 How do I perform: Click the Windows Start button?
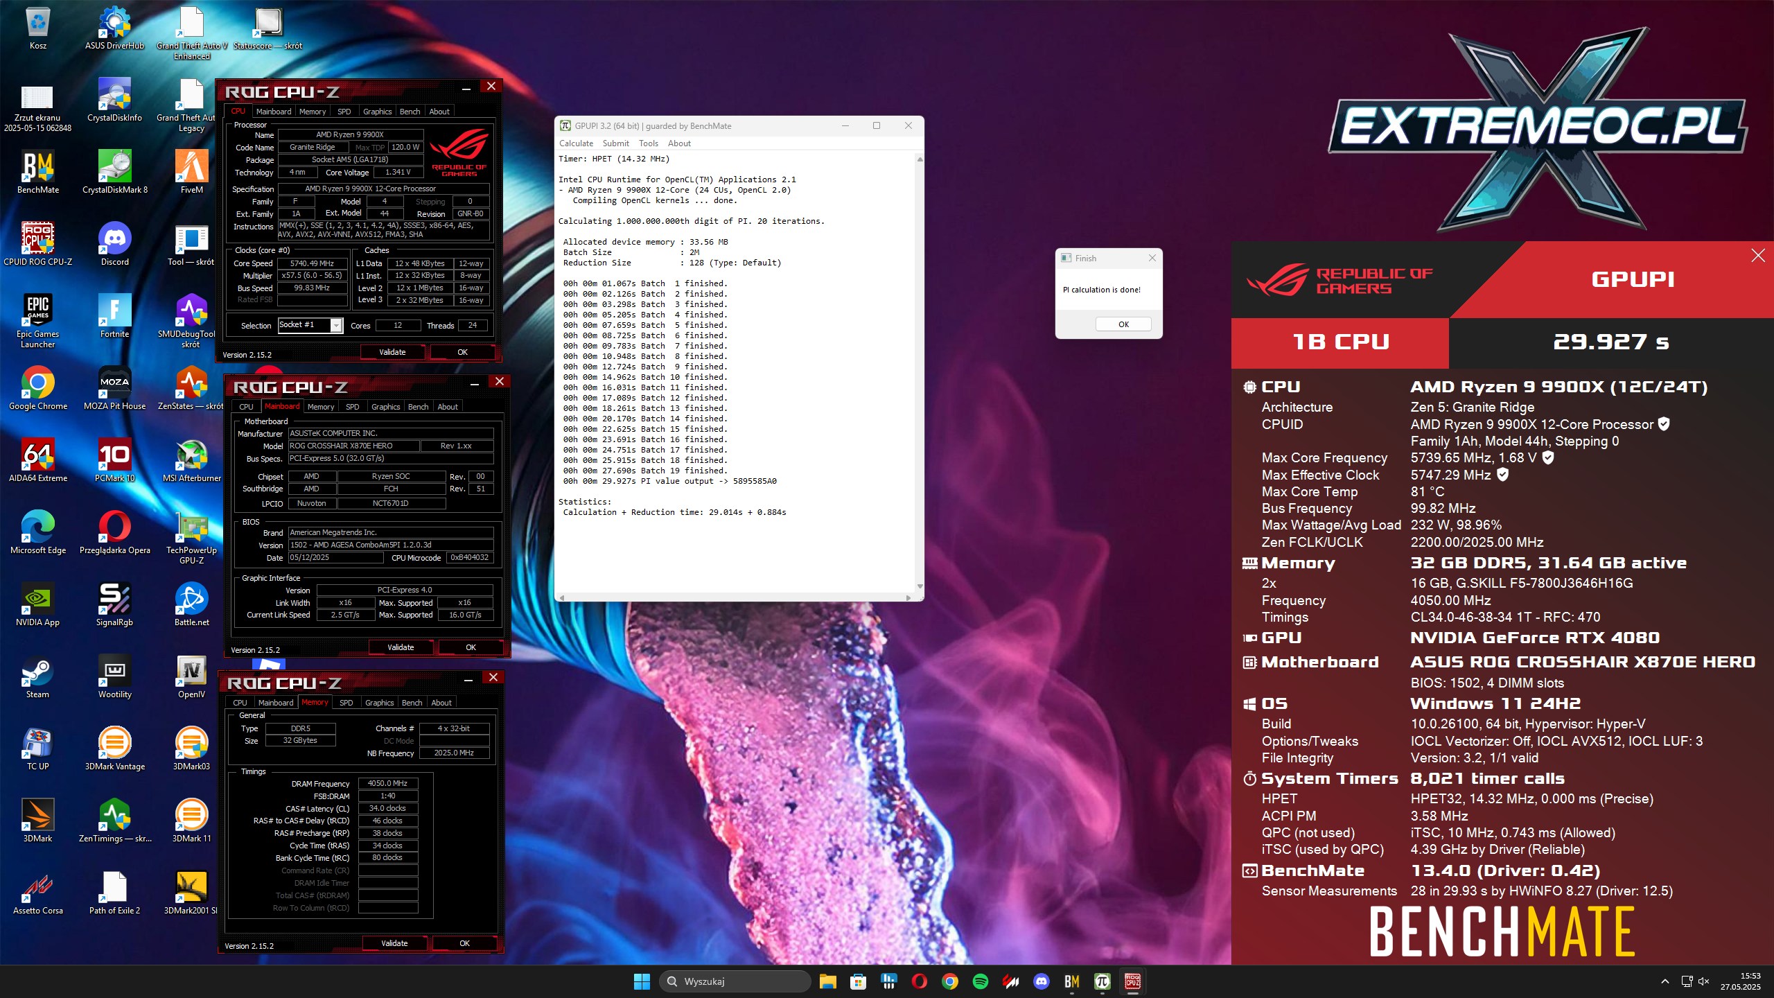coord(642,981)
